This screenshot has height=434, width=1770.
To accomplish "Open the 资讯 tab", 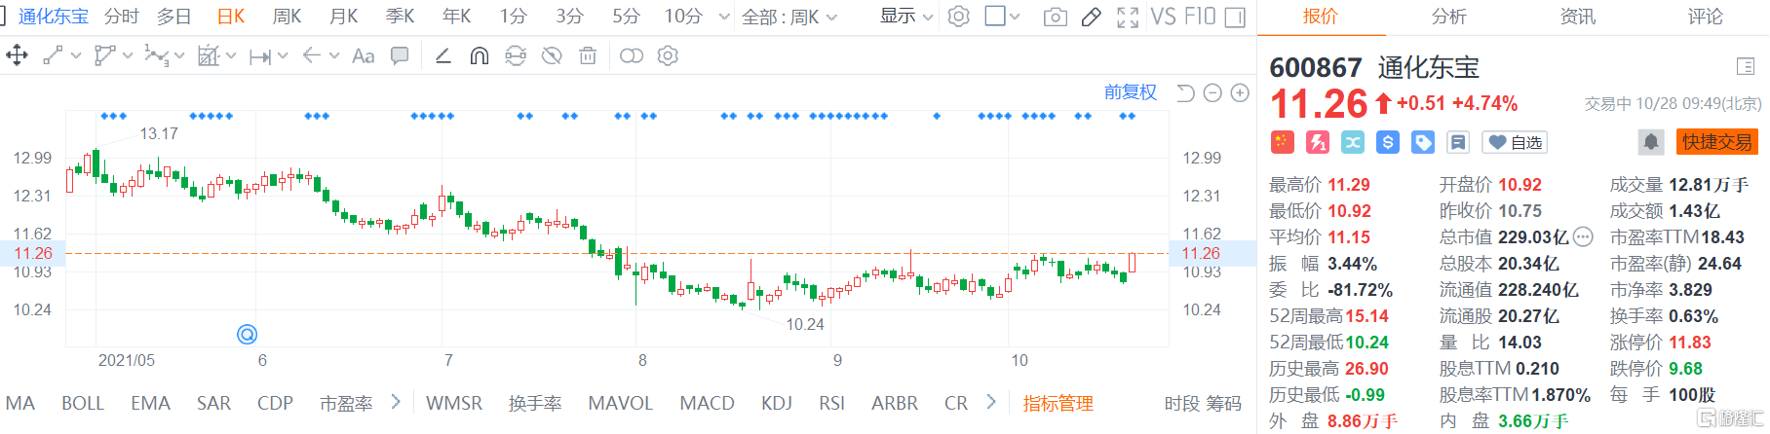I will point(1578,17).
